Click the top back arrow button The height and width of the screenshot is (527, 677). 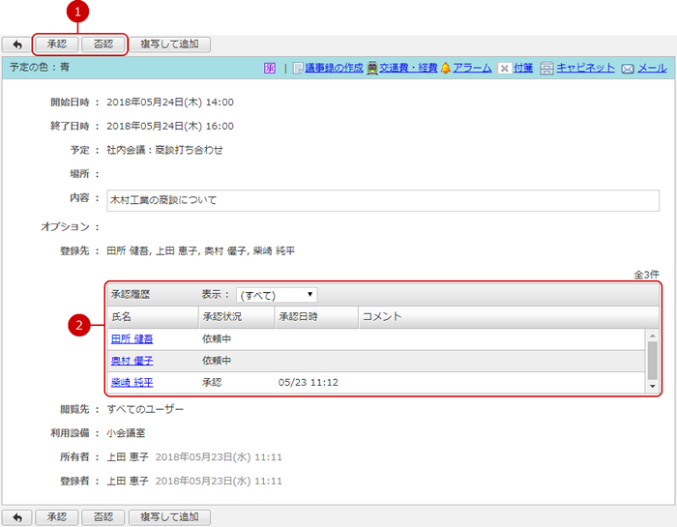click(x=16, y=44)
